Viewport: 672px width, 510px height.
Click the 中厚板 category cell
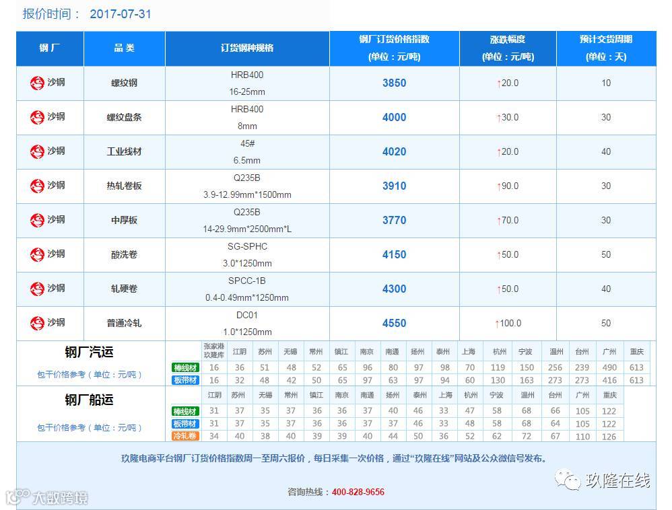click(125, 220)
